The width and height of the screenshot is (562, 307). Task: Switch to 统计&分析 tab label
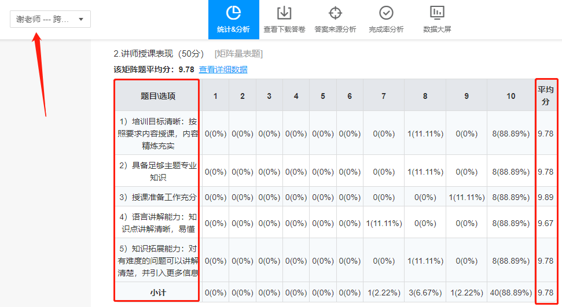tap(233, 29)
